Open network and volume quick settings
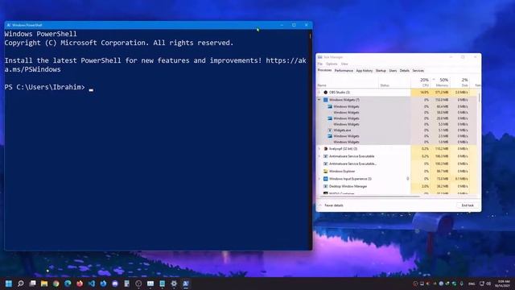This screenshot has width=515, height=290. click(485, 284)
